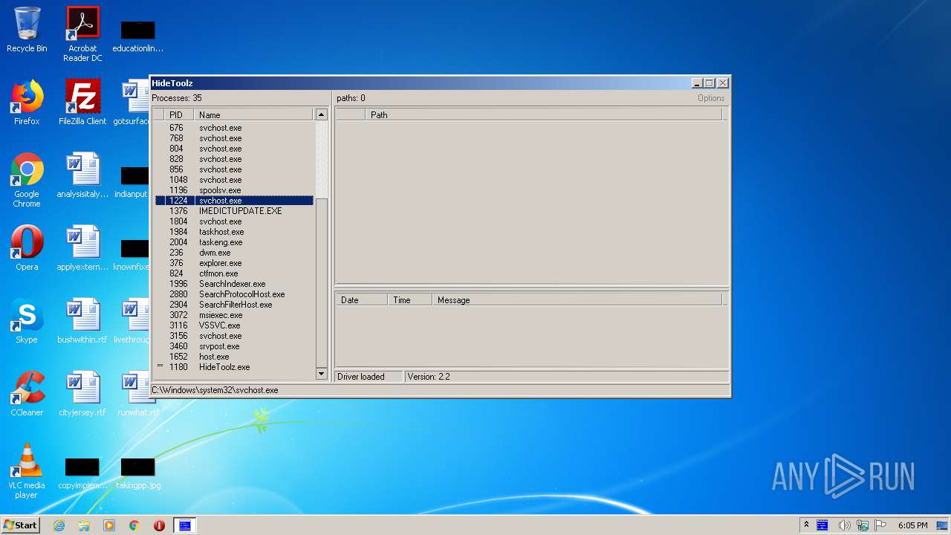
Task: Launch CCleaner desktop shortcut
Action: 27,393
